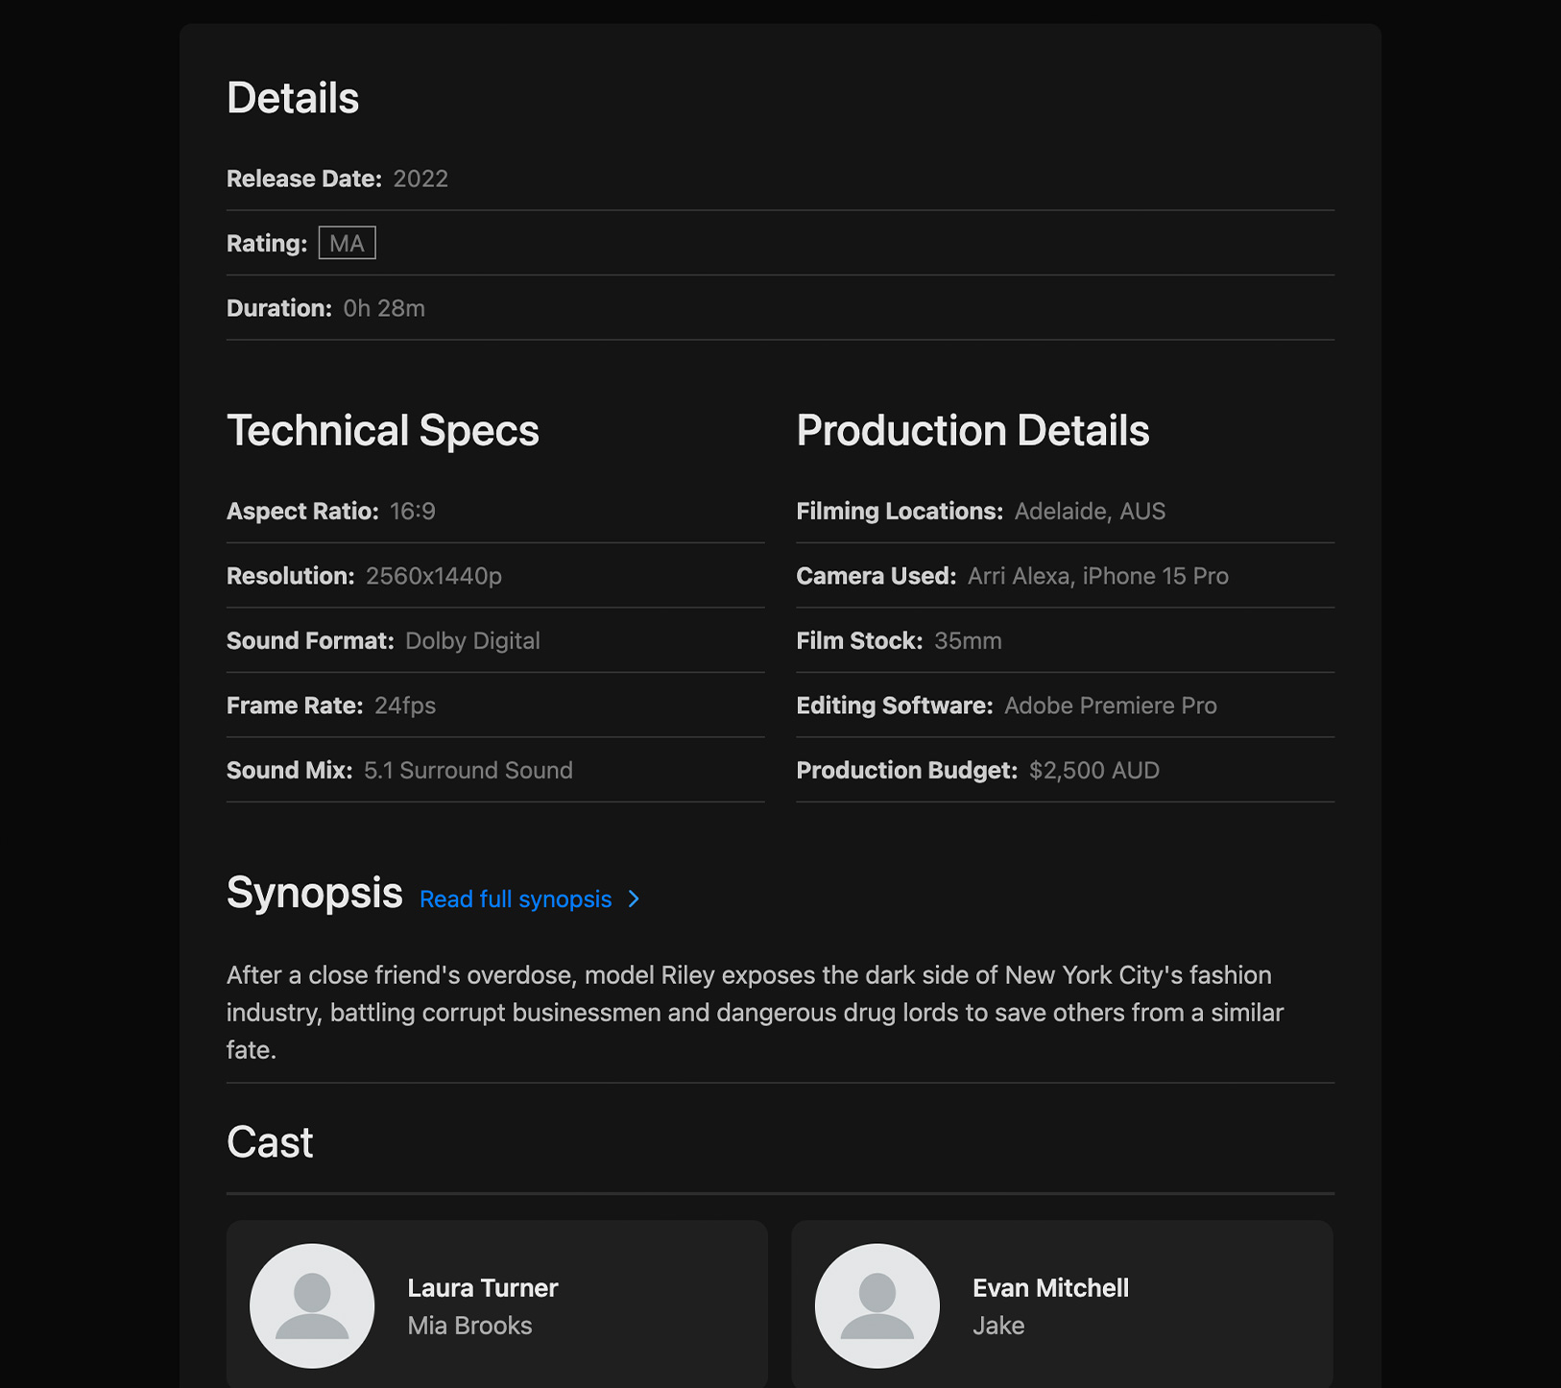The height and width of the screenshot is (1388, 1561).
Task: Click the chevron arrow beside Read full synopsis
Action: click(634, 898)
